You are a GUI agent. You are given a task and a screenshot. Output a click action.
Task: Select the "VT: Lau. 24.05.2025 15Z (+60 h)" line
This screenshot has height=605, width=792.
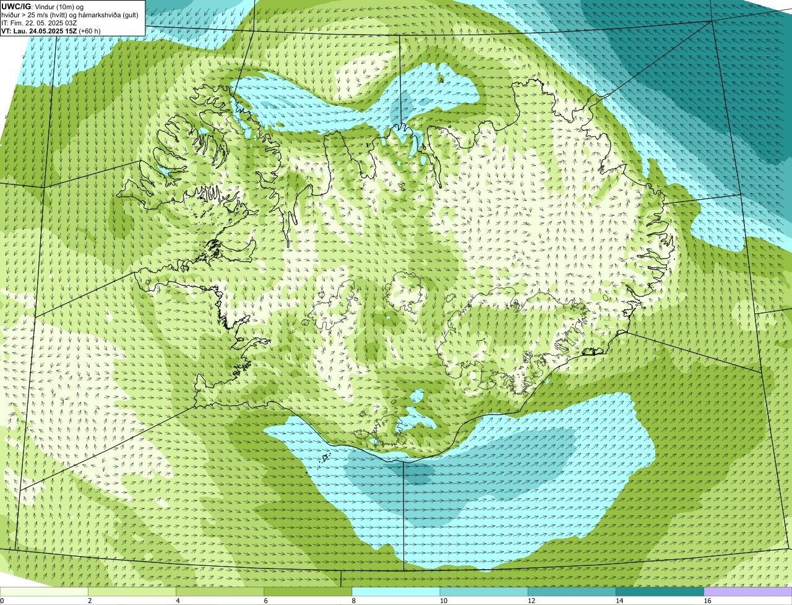point(51,30)
